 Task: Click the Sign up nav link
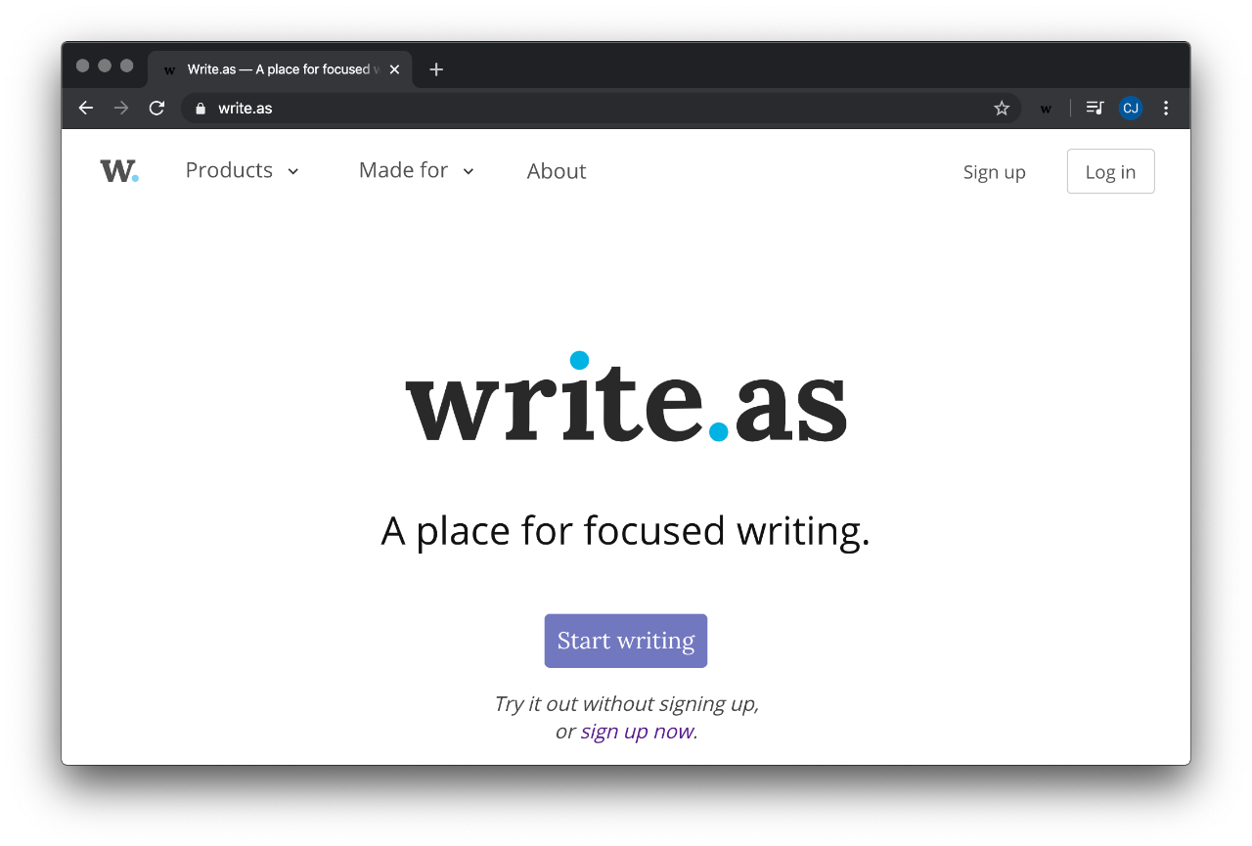click(x=994, y=172)
